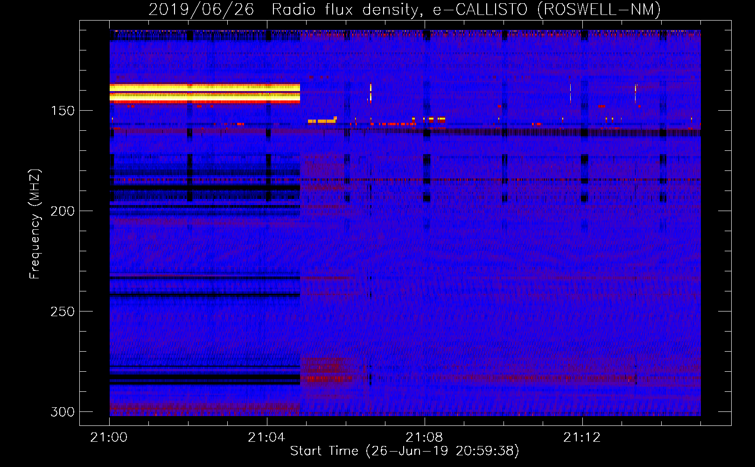Click the 'Start Time (26-Jun-19 20:59:38)' axis label
The width and height of the screenshot is (755, 467).
[x=405, y=451]
